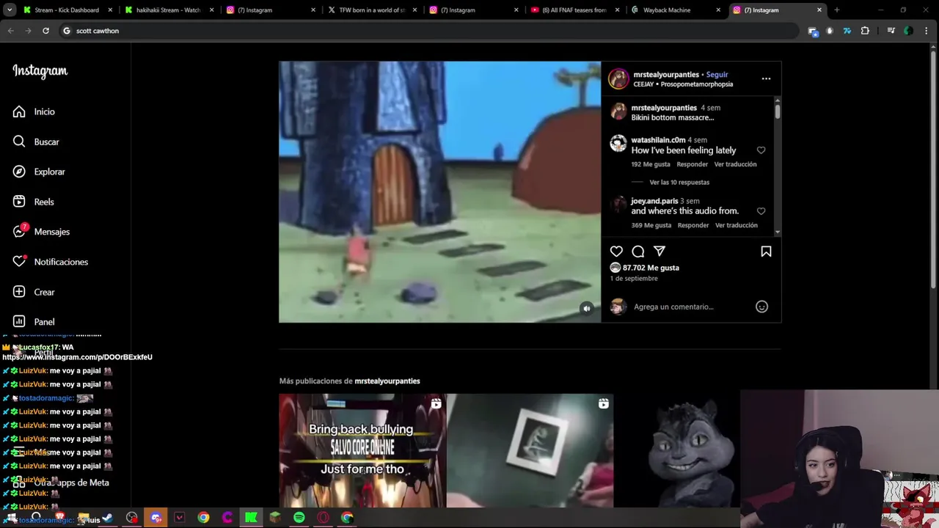Open Notificaciones in the sidebar

50,262
